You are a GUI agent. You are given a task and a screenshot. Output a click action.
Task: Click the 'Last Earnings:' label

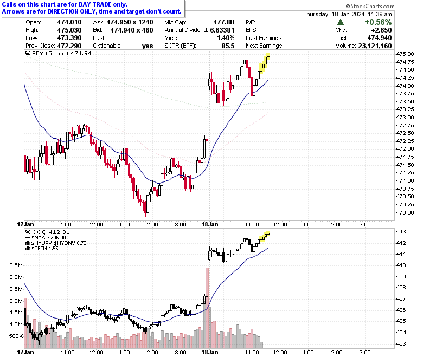point(265,38)
